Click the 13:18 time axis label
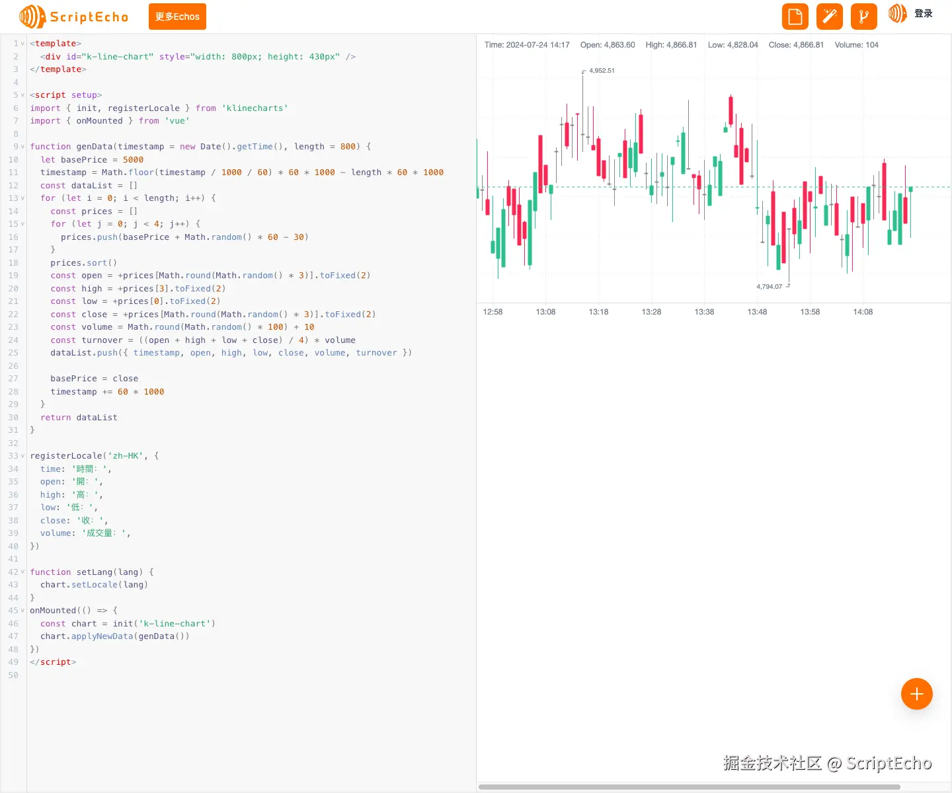 click(x=598, y=312)
